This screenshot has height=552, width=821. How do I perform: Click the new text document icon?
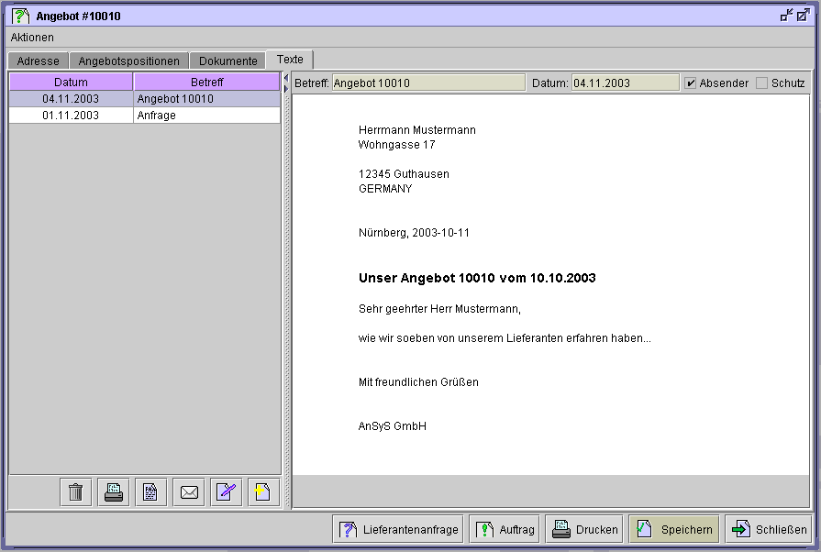(x=263, y=492)
